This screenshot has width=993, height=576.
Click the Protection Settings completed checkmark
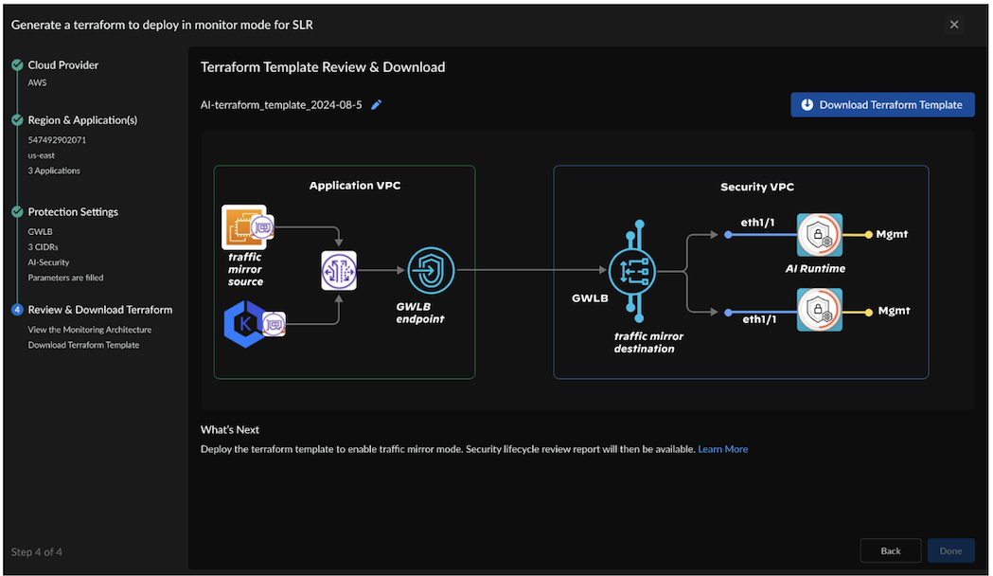point(17,212)
